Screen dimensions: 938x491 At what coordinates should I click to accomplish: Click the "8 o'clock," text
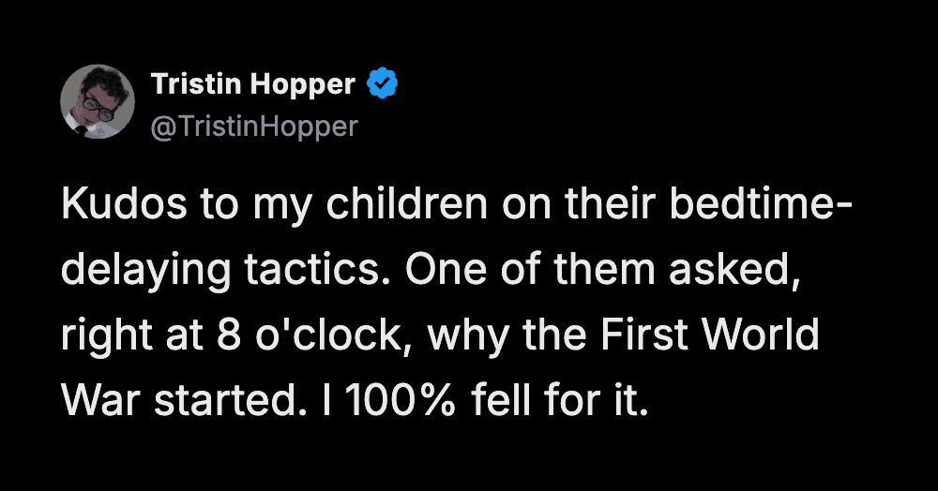[304, 335]
